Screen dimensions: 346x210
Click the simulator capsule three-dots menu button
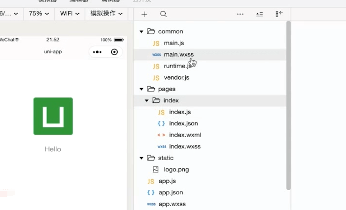pos(98,52)
